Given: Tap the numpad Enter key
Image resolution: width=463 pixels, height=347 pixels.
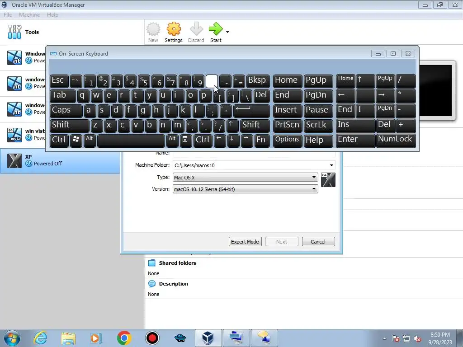Looking at the screenshot, I should click(x=355, y=141).
